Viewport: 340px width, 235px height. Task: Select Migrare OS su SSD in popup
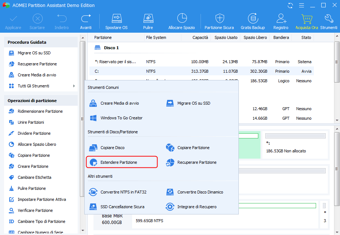tap(188, 103)
